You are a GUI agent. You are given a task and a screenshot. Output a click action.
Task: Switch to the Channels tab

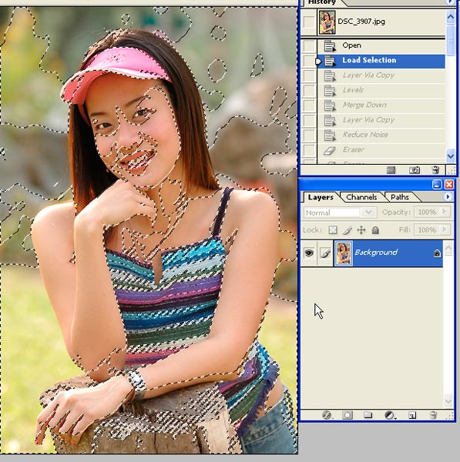coord(361,197)
